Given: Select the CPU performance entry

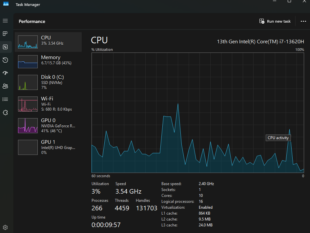Looking at the screenshot, I should coord(48,42).
